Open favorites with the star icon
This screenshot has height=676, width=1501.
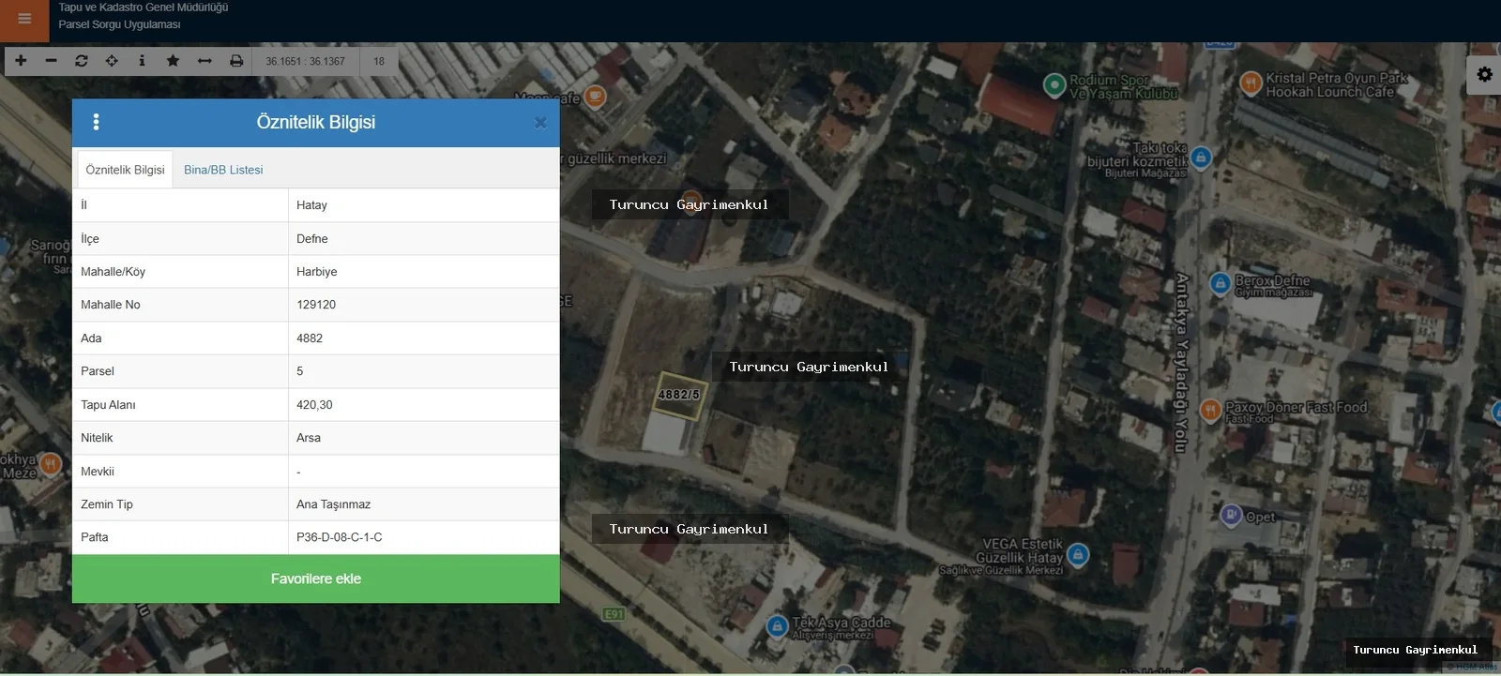(173, 61)
